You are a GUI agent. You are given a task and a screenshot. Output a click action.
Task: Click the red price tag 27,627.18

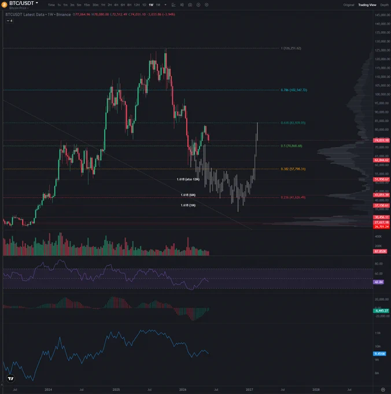[382, 222]
